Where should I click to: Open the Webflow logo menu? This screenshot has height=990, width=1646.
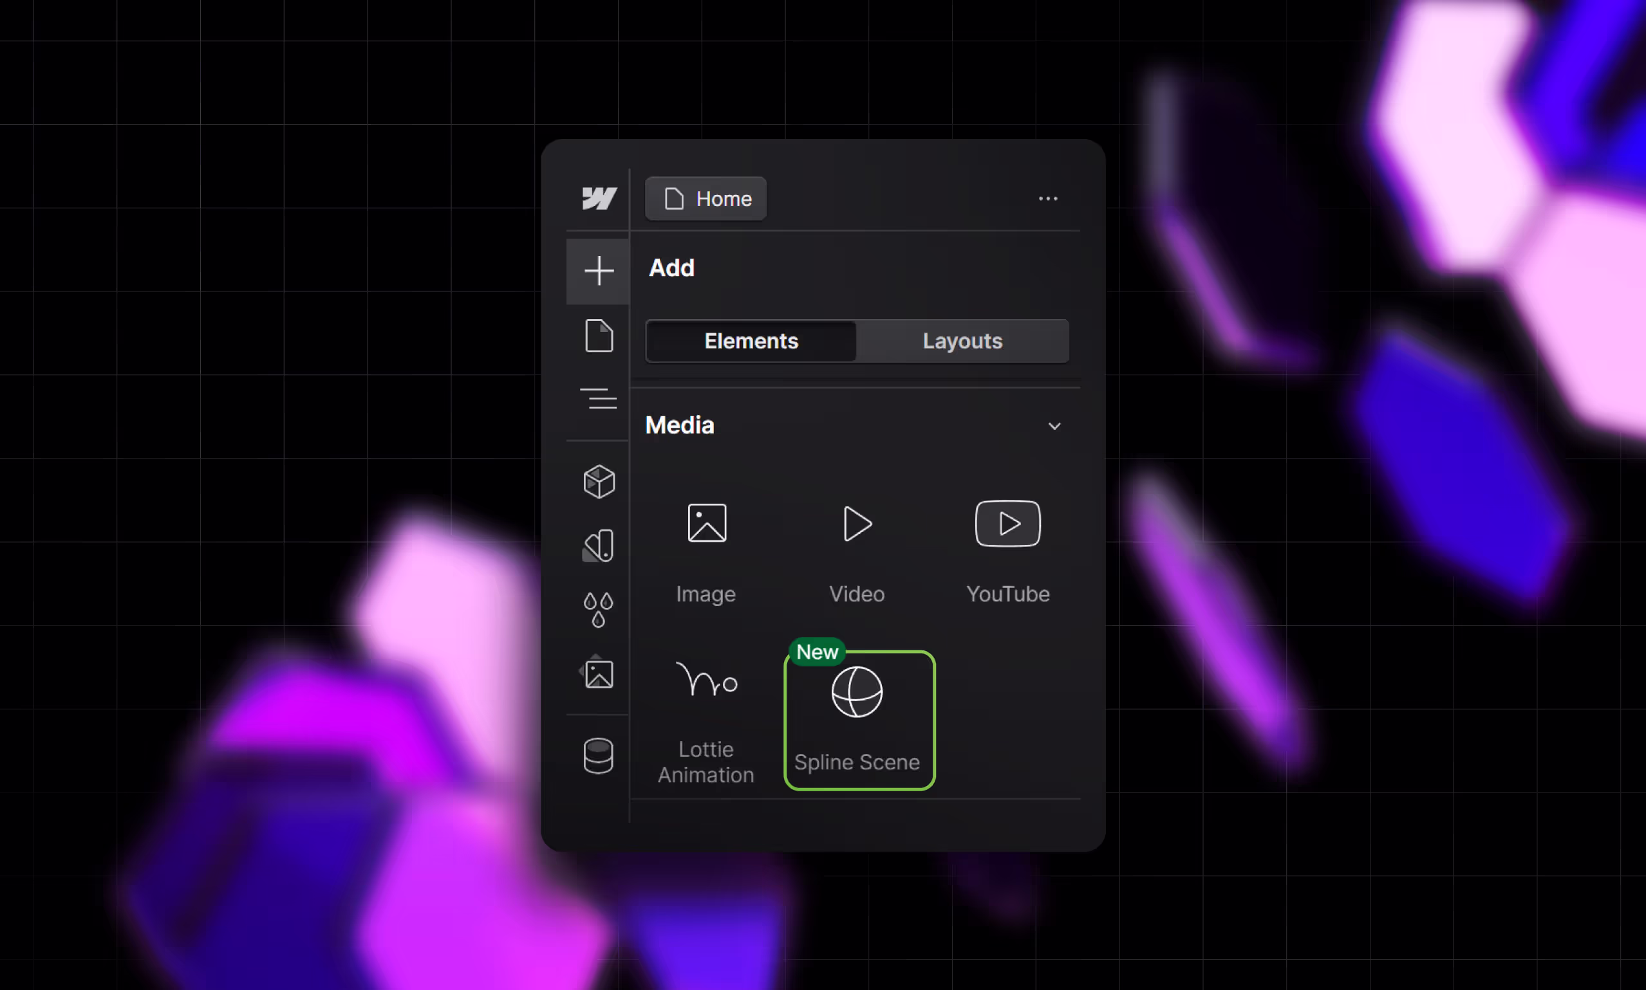coord(599,198)
